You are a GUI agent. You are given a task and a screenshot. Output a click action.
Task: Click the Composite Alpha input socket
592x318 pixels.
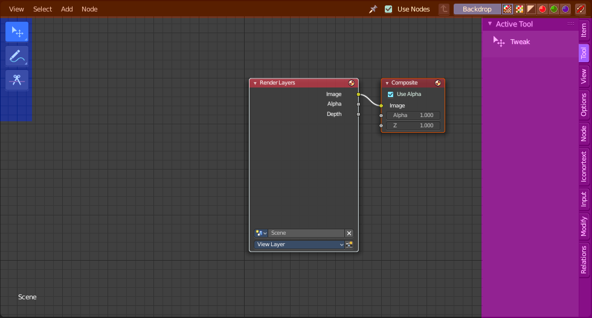(x=381, y=115)
